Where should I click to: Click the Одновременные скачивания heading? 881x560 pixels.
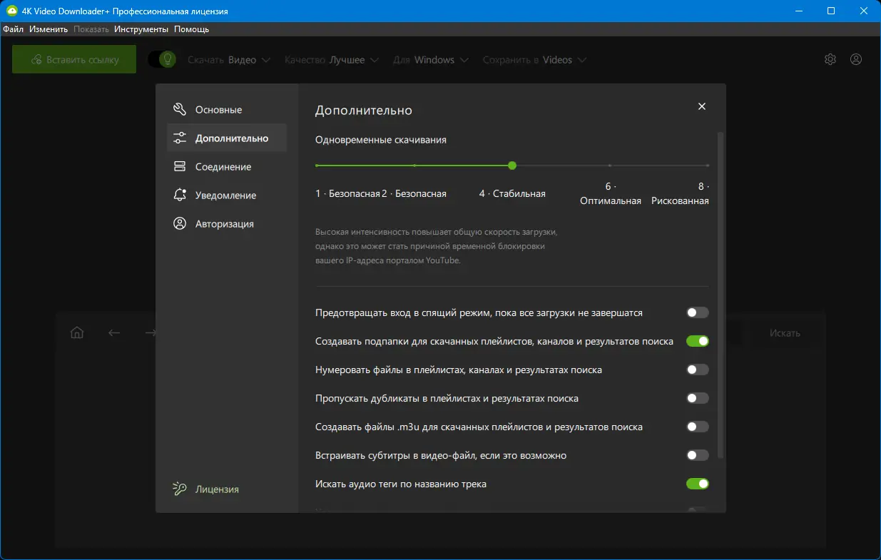point(381,140)
